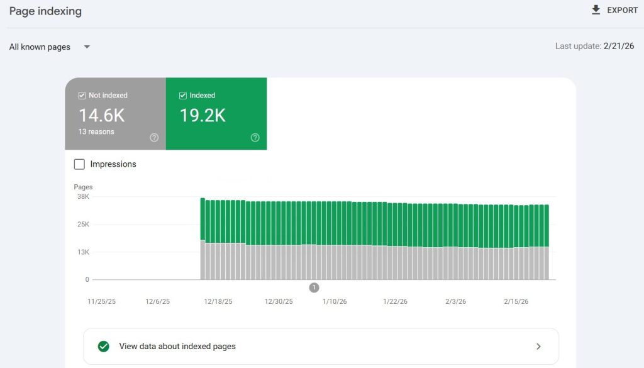644x368 pixels.
Task: Enable the Impressions checkbox
Action: (79, 164)
